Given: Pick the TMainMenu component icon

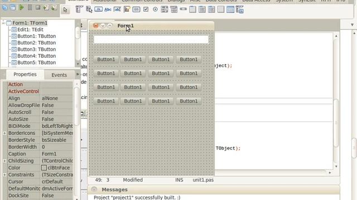Looking at the screenshot, I should coord(79,9).
